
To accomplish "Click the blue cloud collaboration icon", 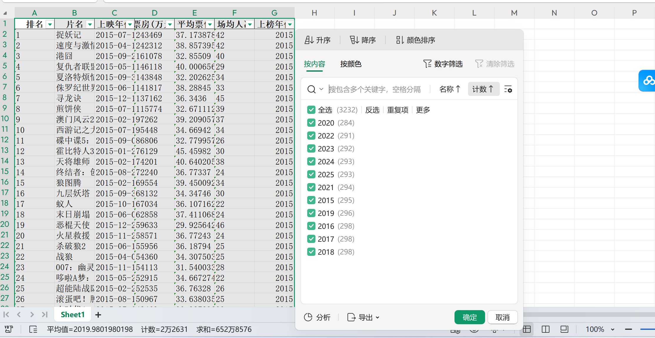I will coord(648,80).
